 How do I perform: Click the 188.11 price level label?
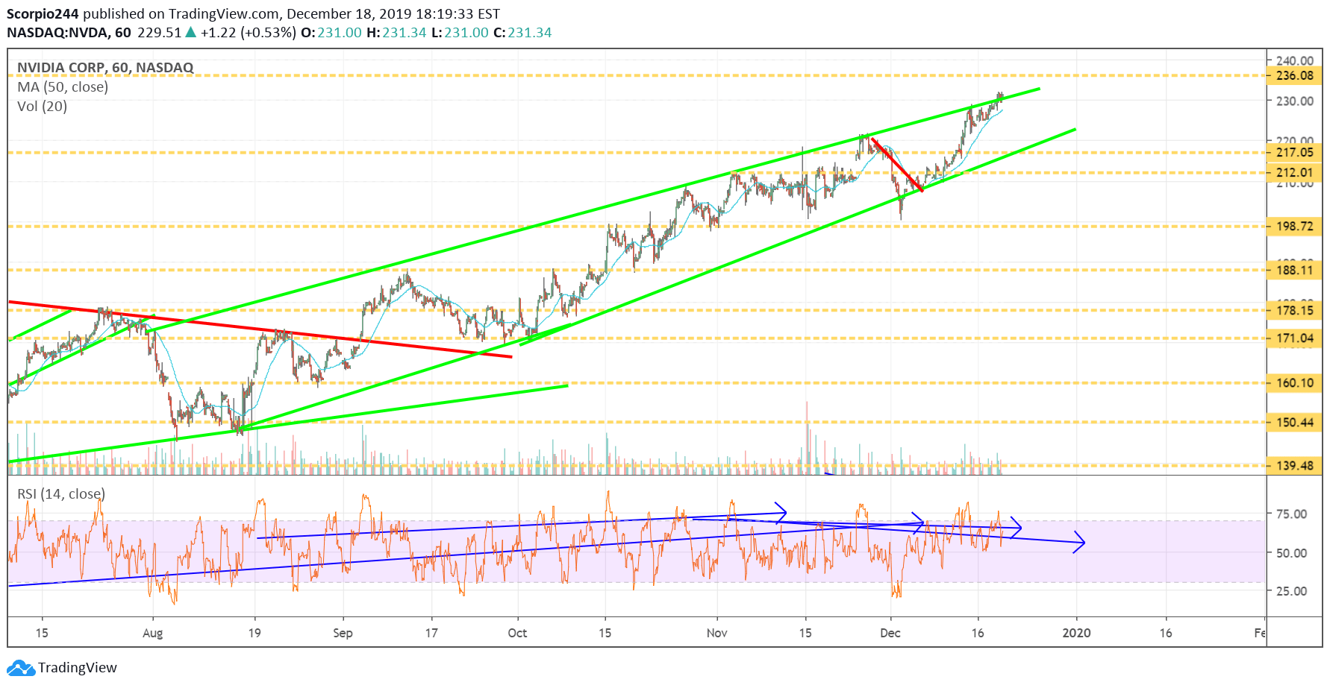click(x=1294, y=270)
